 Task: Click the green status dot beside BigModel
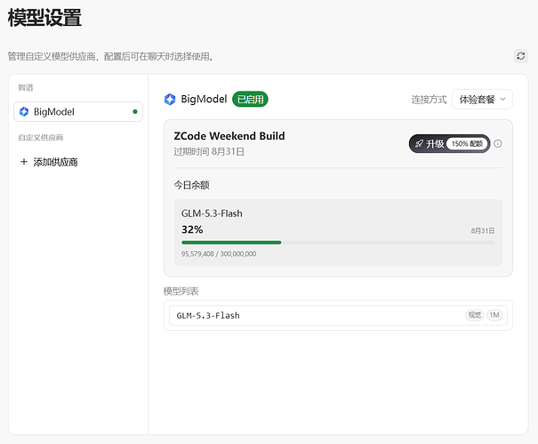(135, 111)
